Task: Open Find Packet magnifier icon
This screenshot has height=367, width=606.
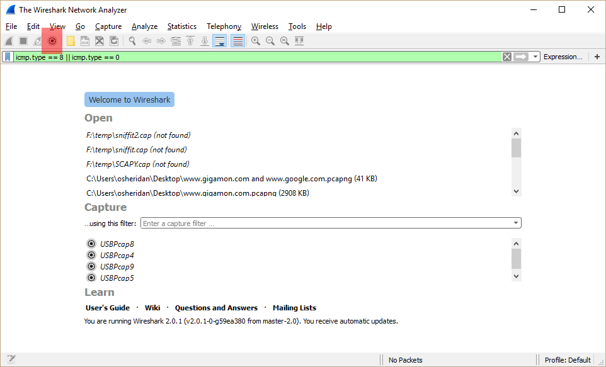Action: (132, 41)
